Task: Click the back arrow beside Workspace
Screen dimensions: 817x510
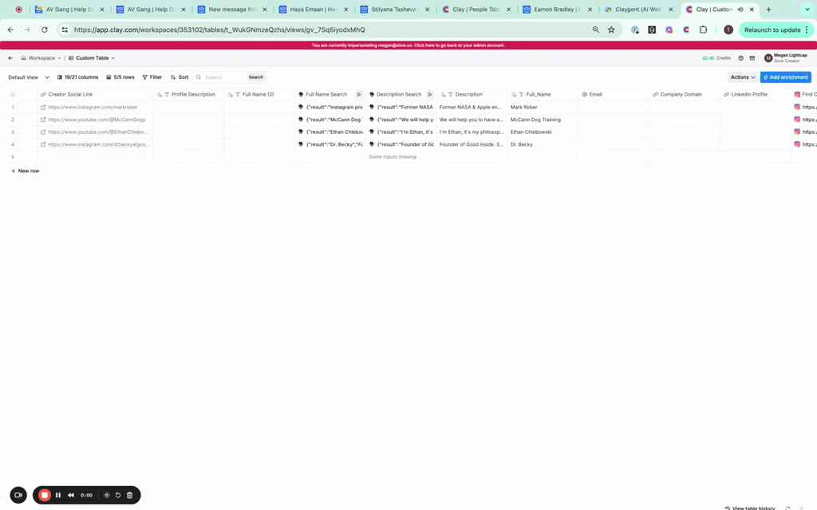Action: [10, 58]
